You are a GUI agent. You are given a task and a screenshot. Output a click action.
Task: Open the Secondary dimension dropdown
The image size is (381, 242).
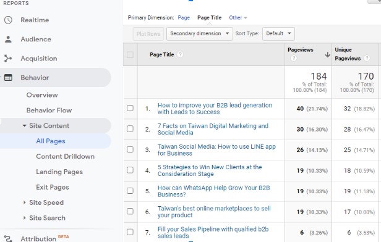click(200, 33)
